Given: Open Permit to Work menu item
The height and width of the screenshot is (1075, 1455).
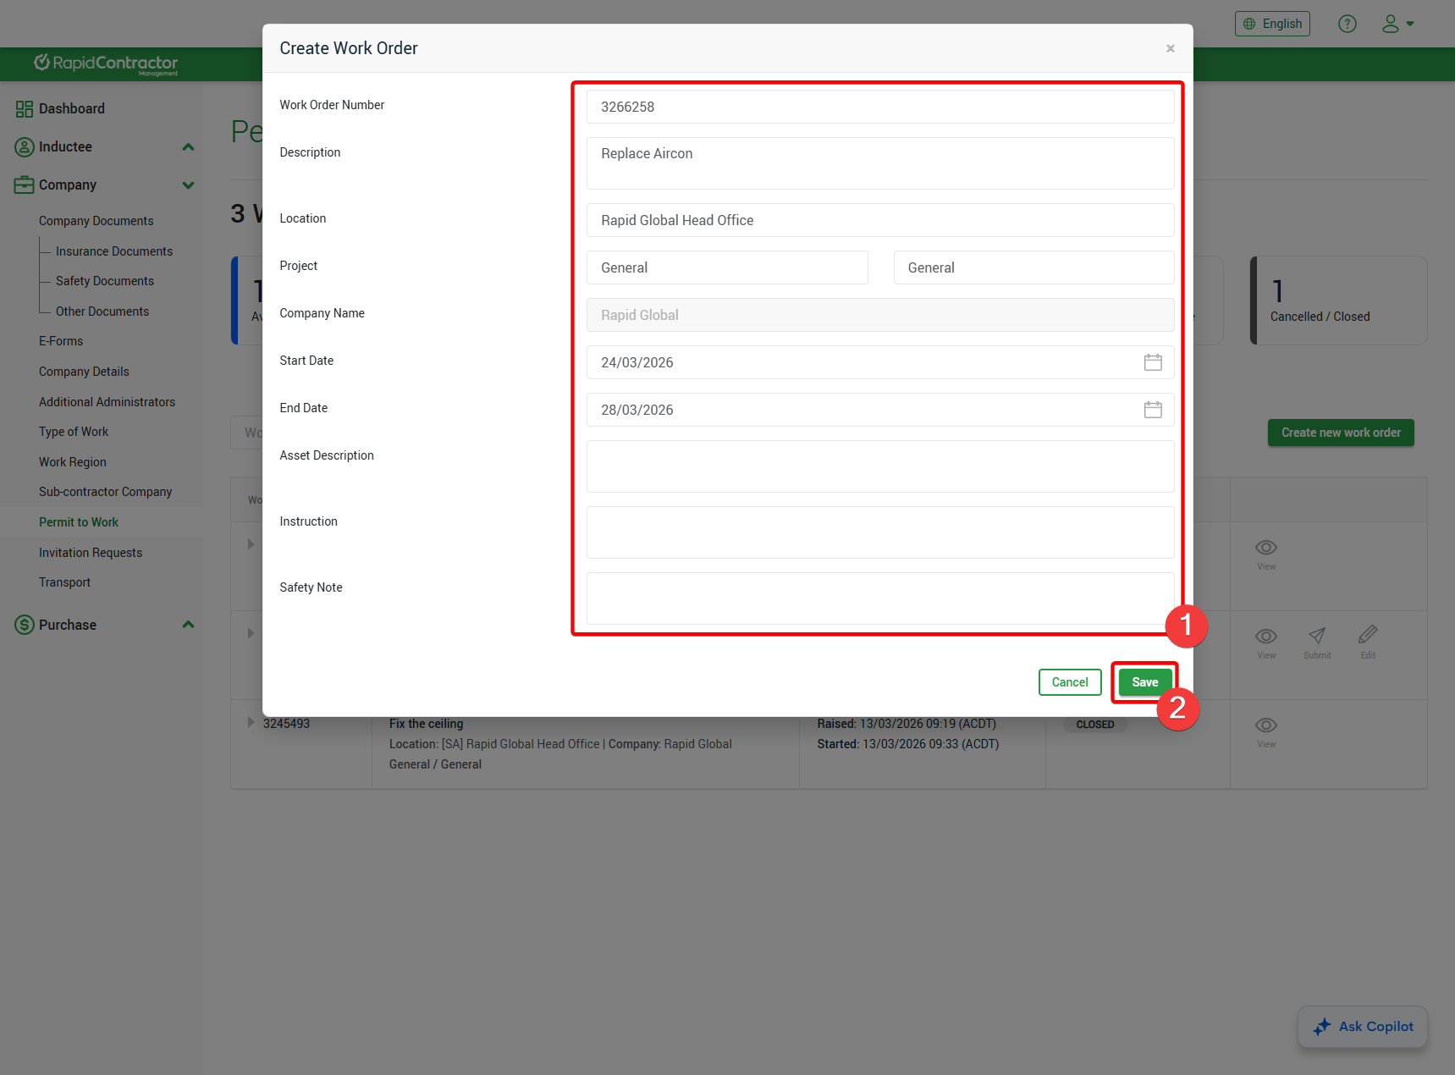Looking at the screenshot, I should pyautogui.click(x=79, y=522).
